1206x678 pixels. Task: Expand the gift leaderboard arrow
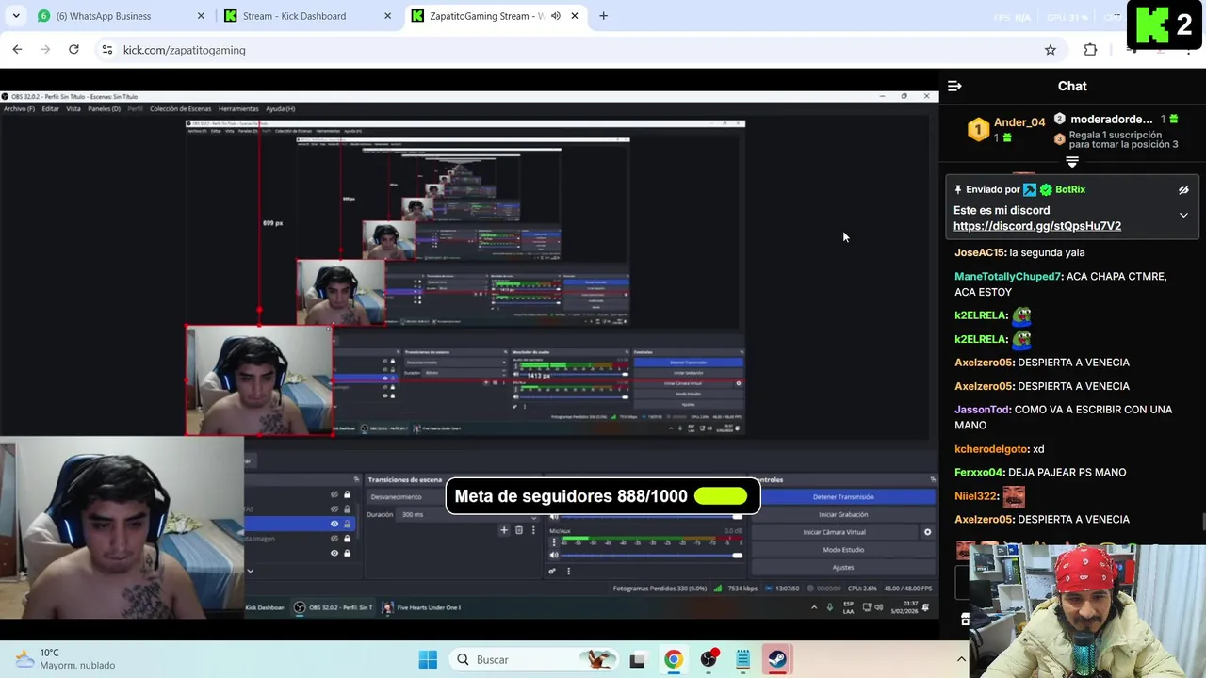point(1072,162)
